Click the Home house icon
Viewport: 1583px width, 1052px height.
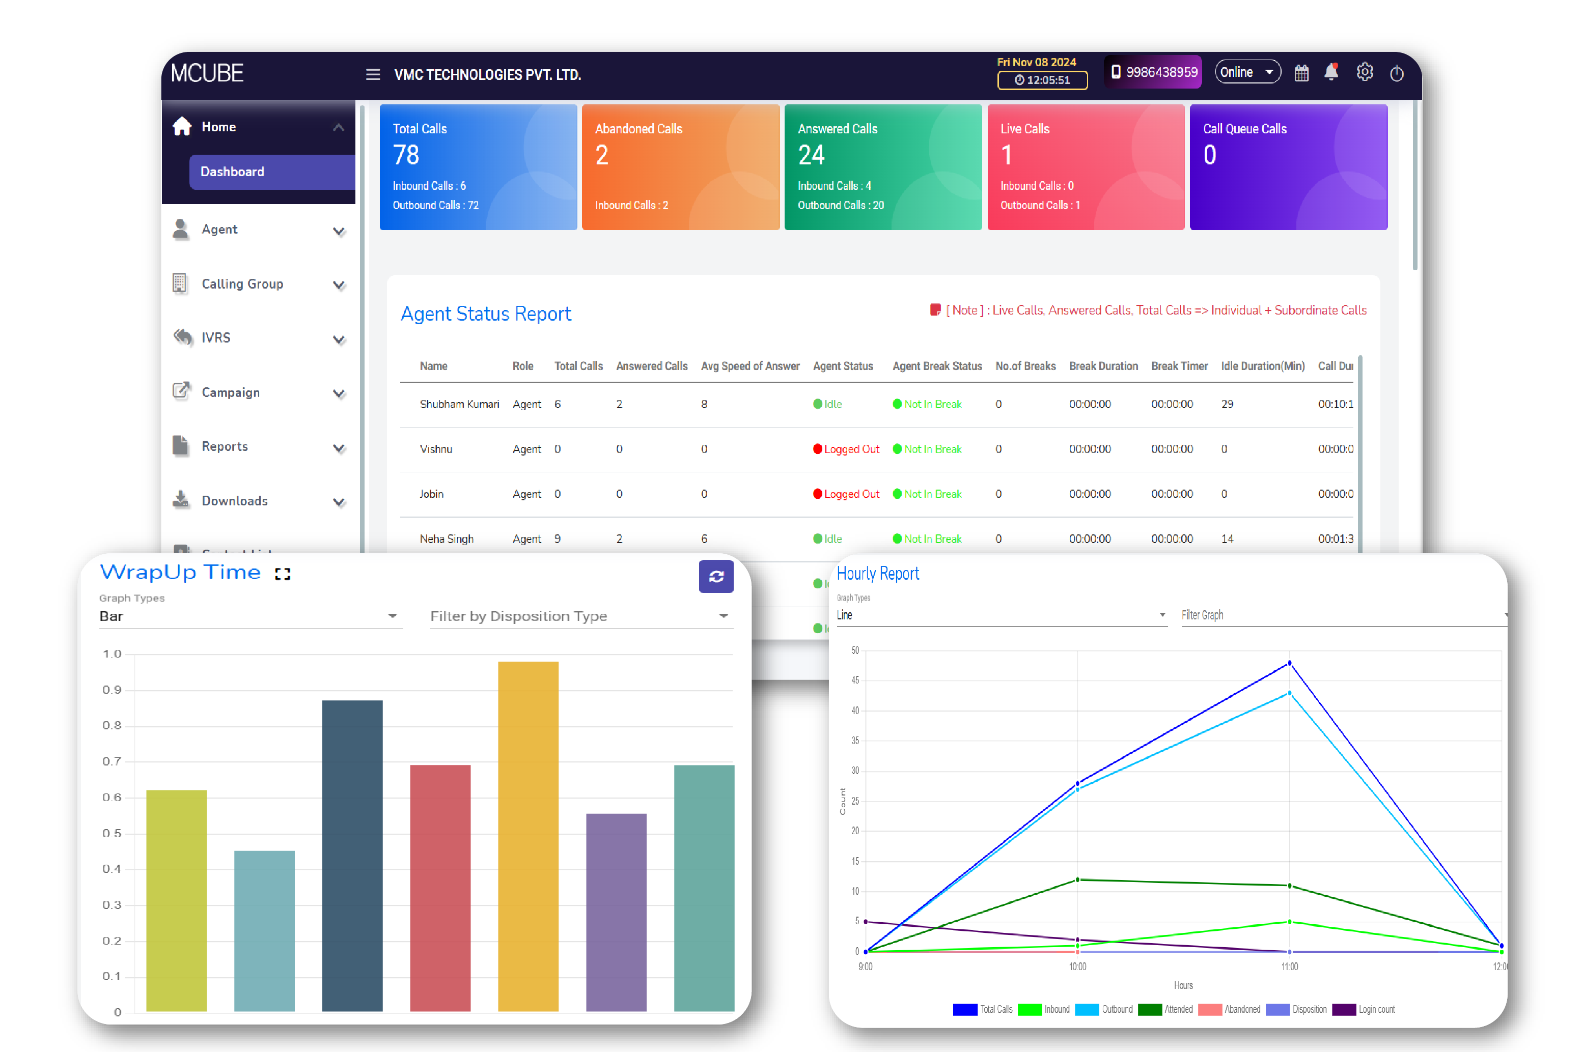tap(182, 126)
